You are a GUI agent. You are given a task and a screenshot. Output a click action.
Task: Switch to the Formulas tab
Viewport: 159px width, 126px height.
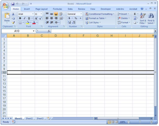pos(58,9)
